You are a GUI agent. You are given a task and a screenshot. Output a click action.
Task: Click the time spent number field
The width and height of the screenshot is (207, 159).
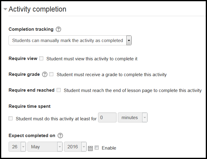pyautogui.click(x=107, y=118)
